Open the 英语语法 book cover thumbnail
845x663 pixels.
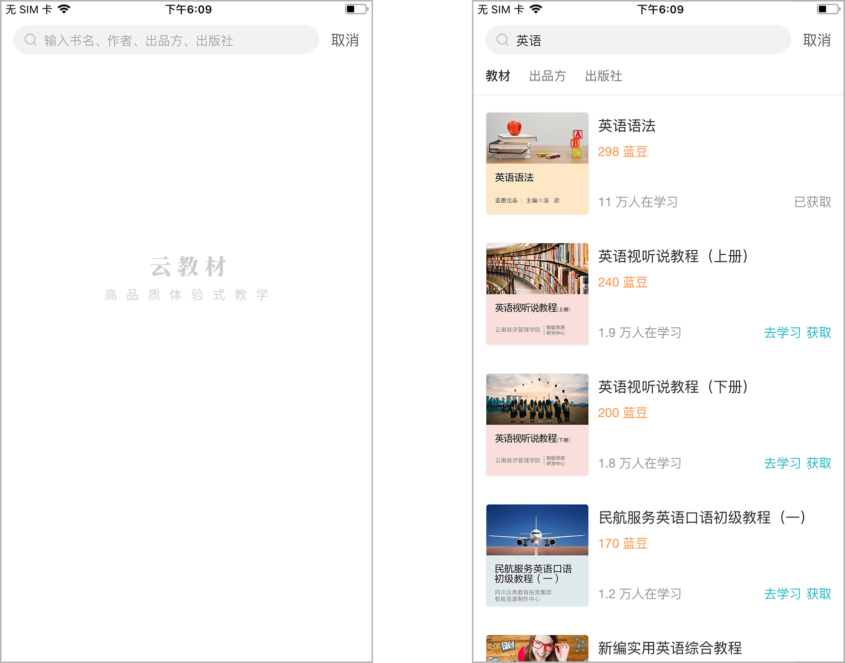tap(537, 163)
